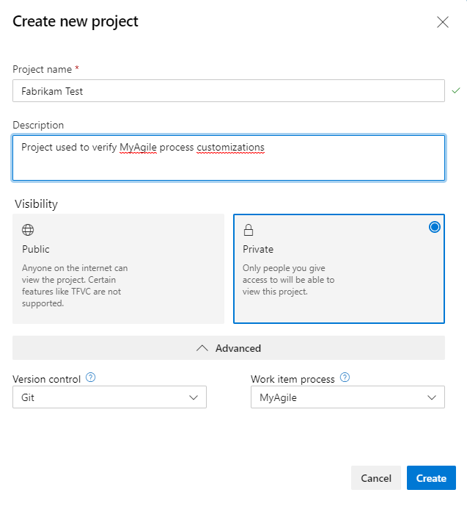Open the Work item process dropdown MyAgile
The width and height of the screenshot is (467, 509).
[348, 397]
